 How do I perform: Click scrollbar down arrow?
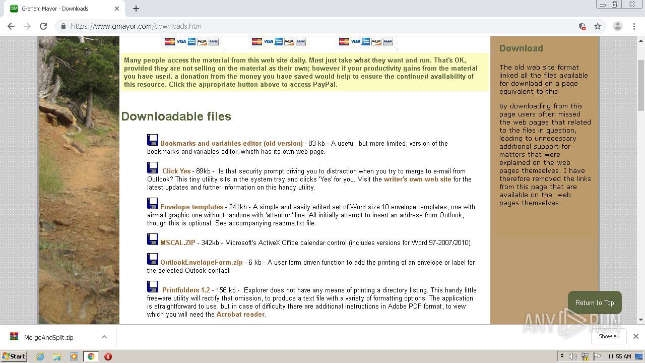click(x=641, y=319)
